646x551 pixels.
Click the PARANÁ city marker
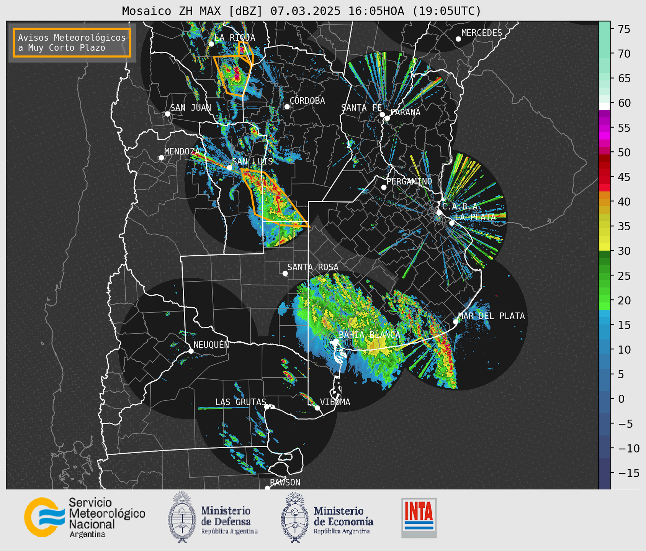[387, 118]
